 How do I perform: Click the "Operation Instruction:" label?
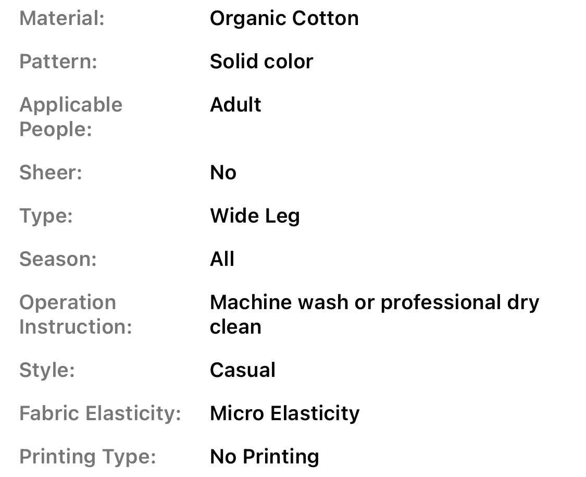pyautogui.click(x=76, y=314)
